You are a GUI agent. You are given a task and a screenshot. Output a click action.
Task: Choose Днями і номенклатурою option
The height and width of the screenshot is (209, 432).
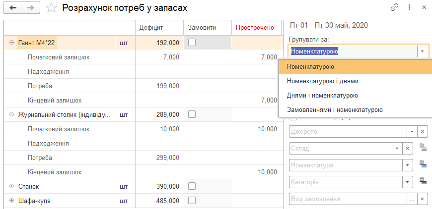point(356,95)
